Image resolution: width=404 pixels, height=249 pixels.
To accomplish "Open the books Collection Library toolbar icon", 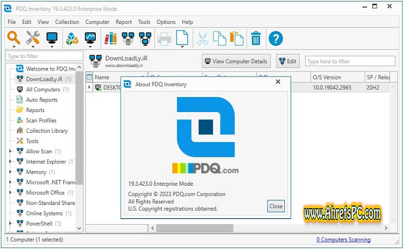I will (x=110, y=38).
